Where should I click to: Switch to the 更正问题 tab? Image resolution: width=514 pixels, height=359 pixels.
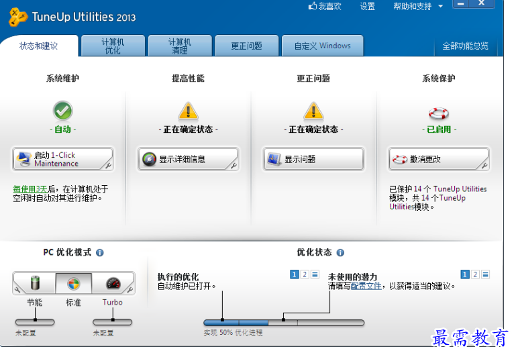point(246,46)
